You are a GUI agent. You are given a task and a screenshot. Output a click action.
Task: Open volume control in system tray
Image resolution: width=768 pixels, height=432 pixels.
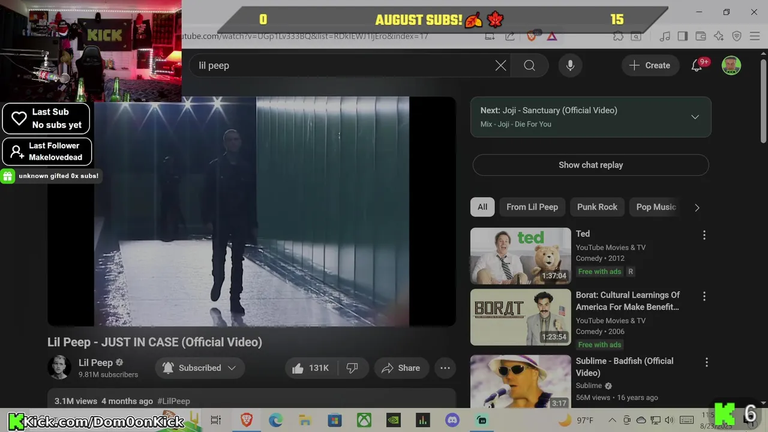[x=670, y=420]
